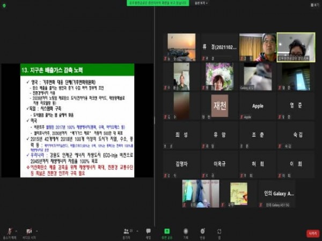The height and width of the screenshot is (241, 322).
Task: Click muted mic icon on 류 경 tile
Action: (203, 58)
